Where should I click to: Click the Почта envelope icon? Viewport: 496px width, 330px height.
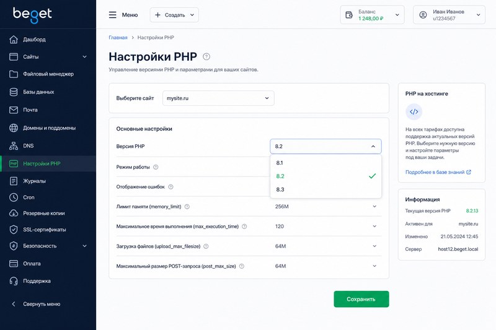click(x=14, y=110)
